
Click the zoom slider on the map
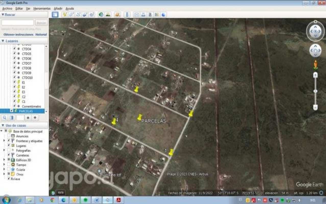click(316, 91)
